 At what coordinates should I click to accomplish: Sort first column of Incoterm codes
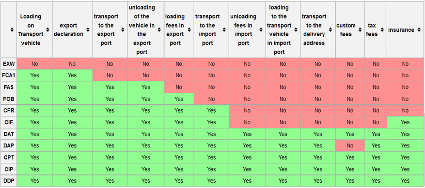[x=12, y=30]
